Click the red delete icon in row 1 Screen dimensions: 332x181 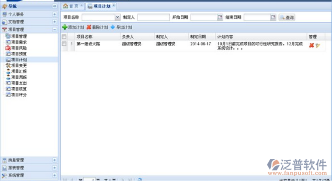pyautogui.click(x=311, y=45)
